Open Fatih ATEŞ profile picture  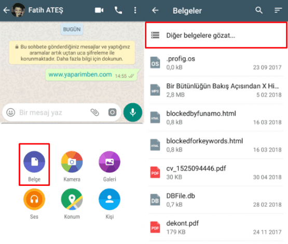[18, 10]
